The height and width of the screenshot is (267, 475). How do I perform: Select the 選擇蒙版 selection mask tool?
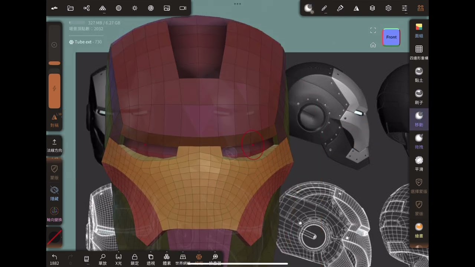(419, 186)
